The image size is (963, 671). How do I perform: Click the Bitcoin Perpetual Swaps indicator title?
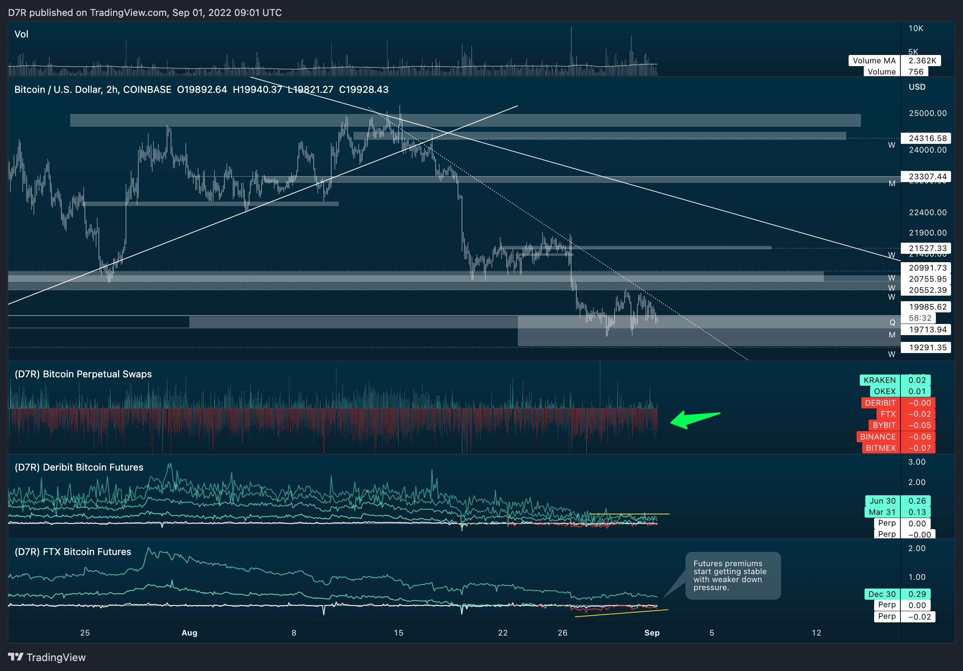coord(83,374)
